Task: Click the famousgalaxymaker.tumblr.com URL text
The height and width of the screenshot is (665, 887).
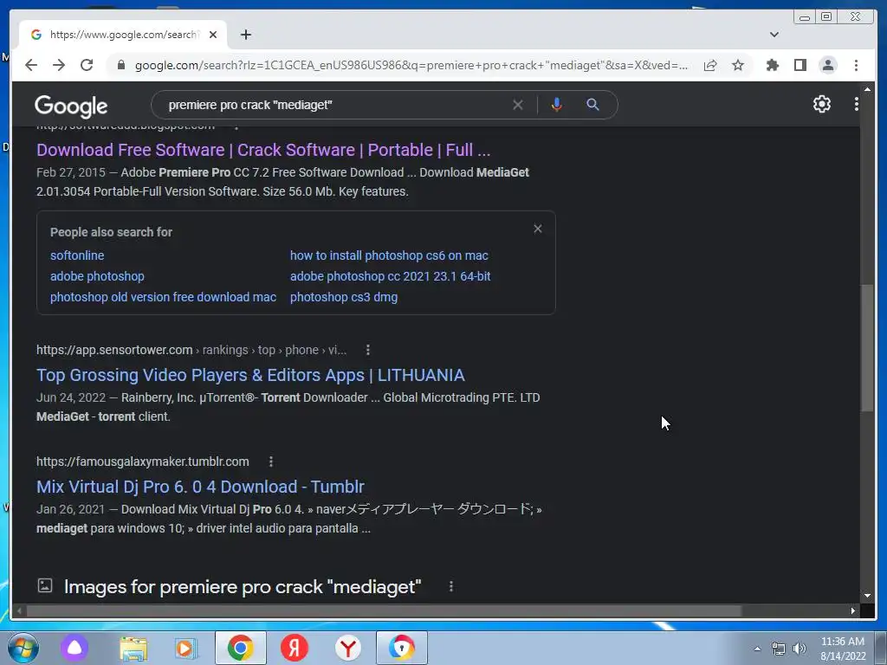Action: [143, 462]
